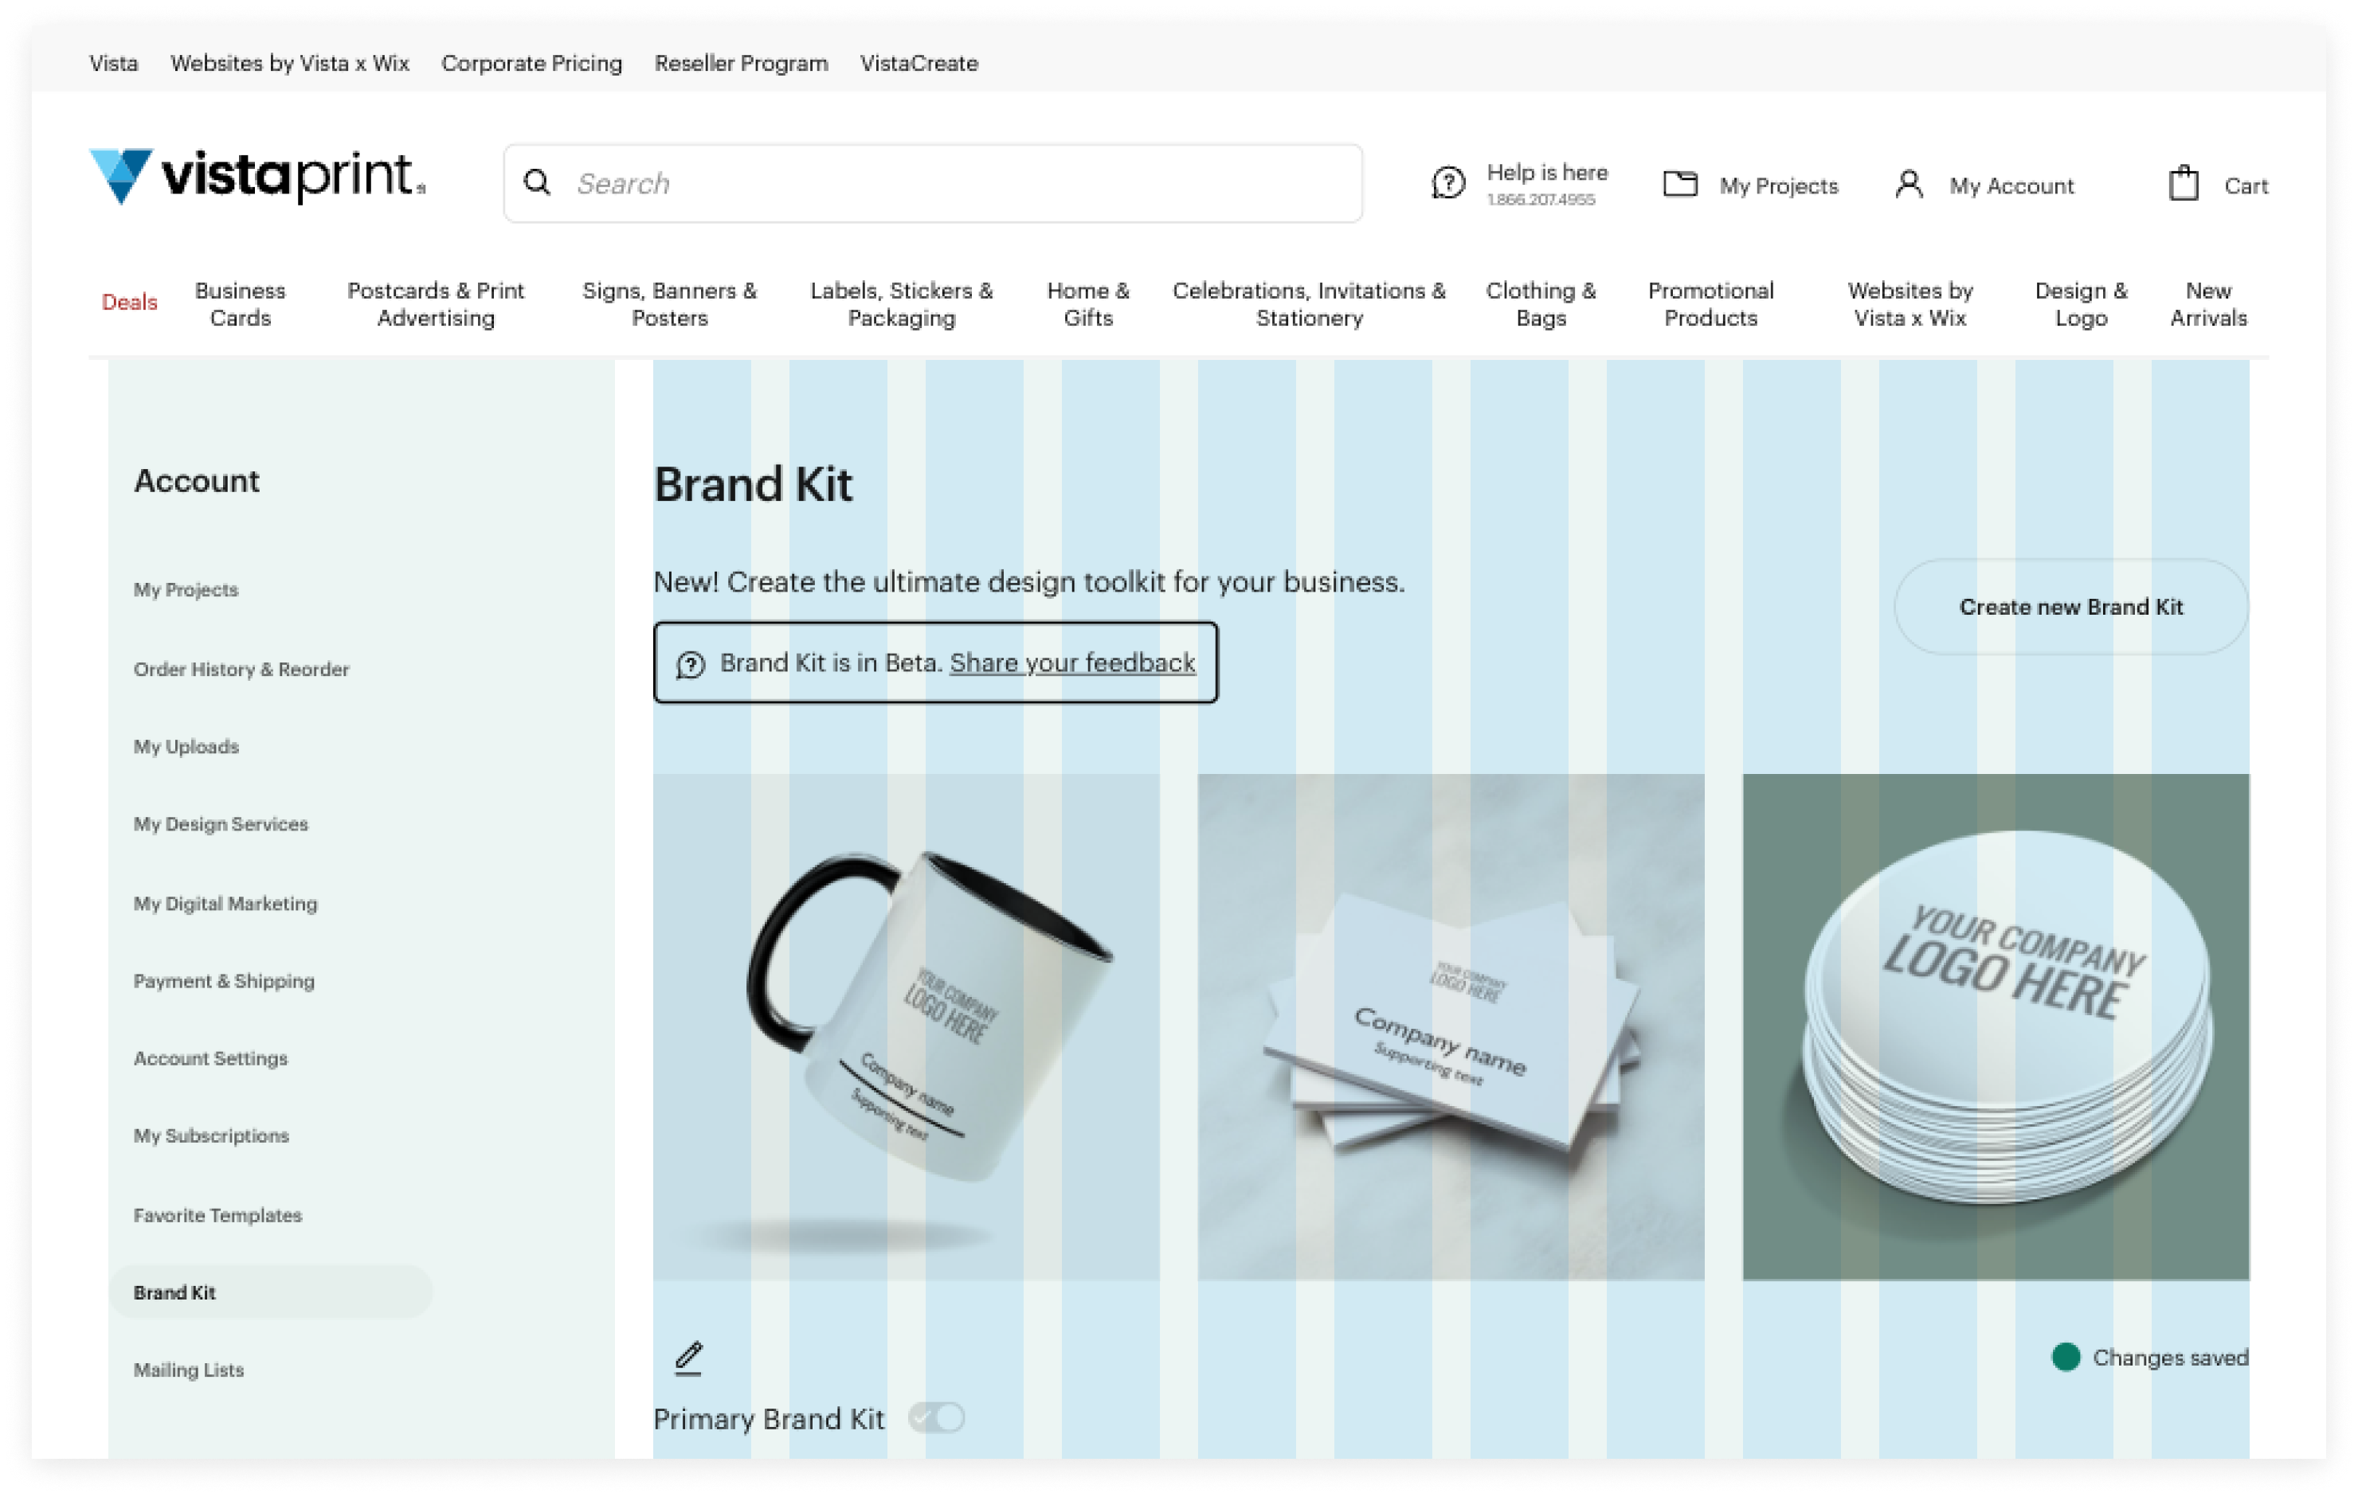Click the green Changes saved status dot
2358x1497 pixels.
2065,1357
